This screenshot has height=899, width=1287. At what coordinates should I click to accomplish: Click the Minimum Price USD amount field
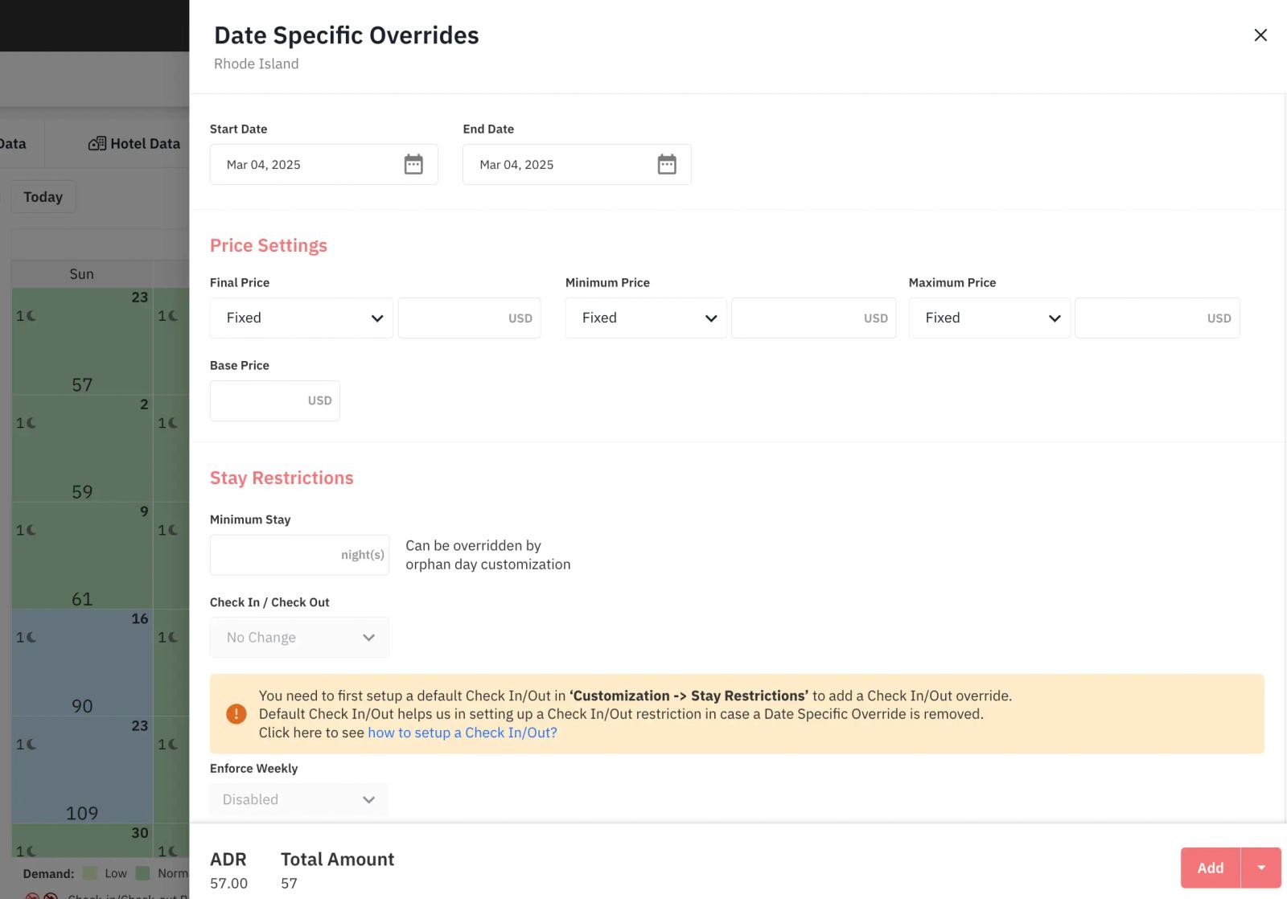pyautogui.click(x=813, y=318)
